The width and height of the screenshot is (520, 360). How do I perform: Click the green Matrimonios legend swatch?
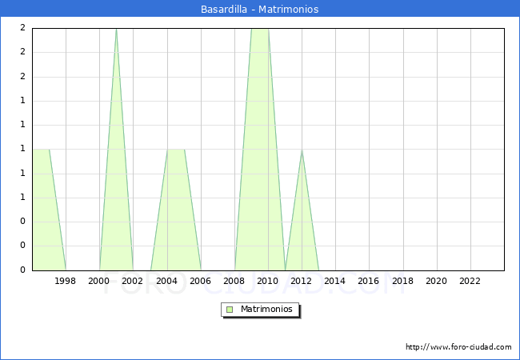(230, 310)
